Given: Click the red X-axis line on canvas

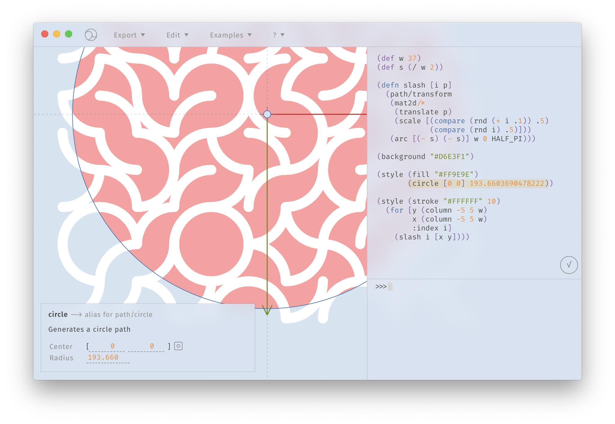Looking at the screenshot, I should click(318, 114).
